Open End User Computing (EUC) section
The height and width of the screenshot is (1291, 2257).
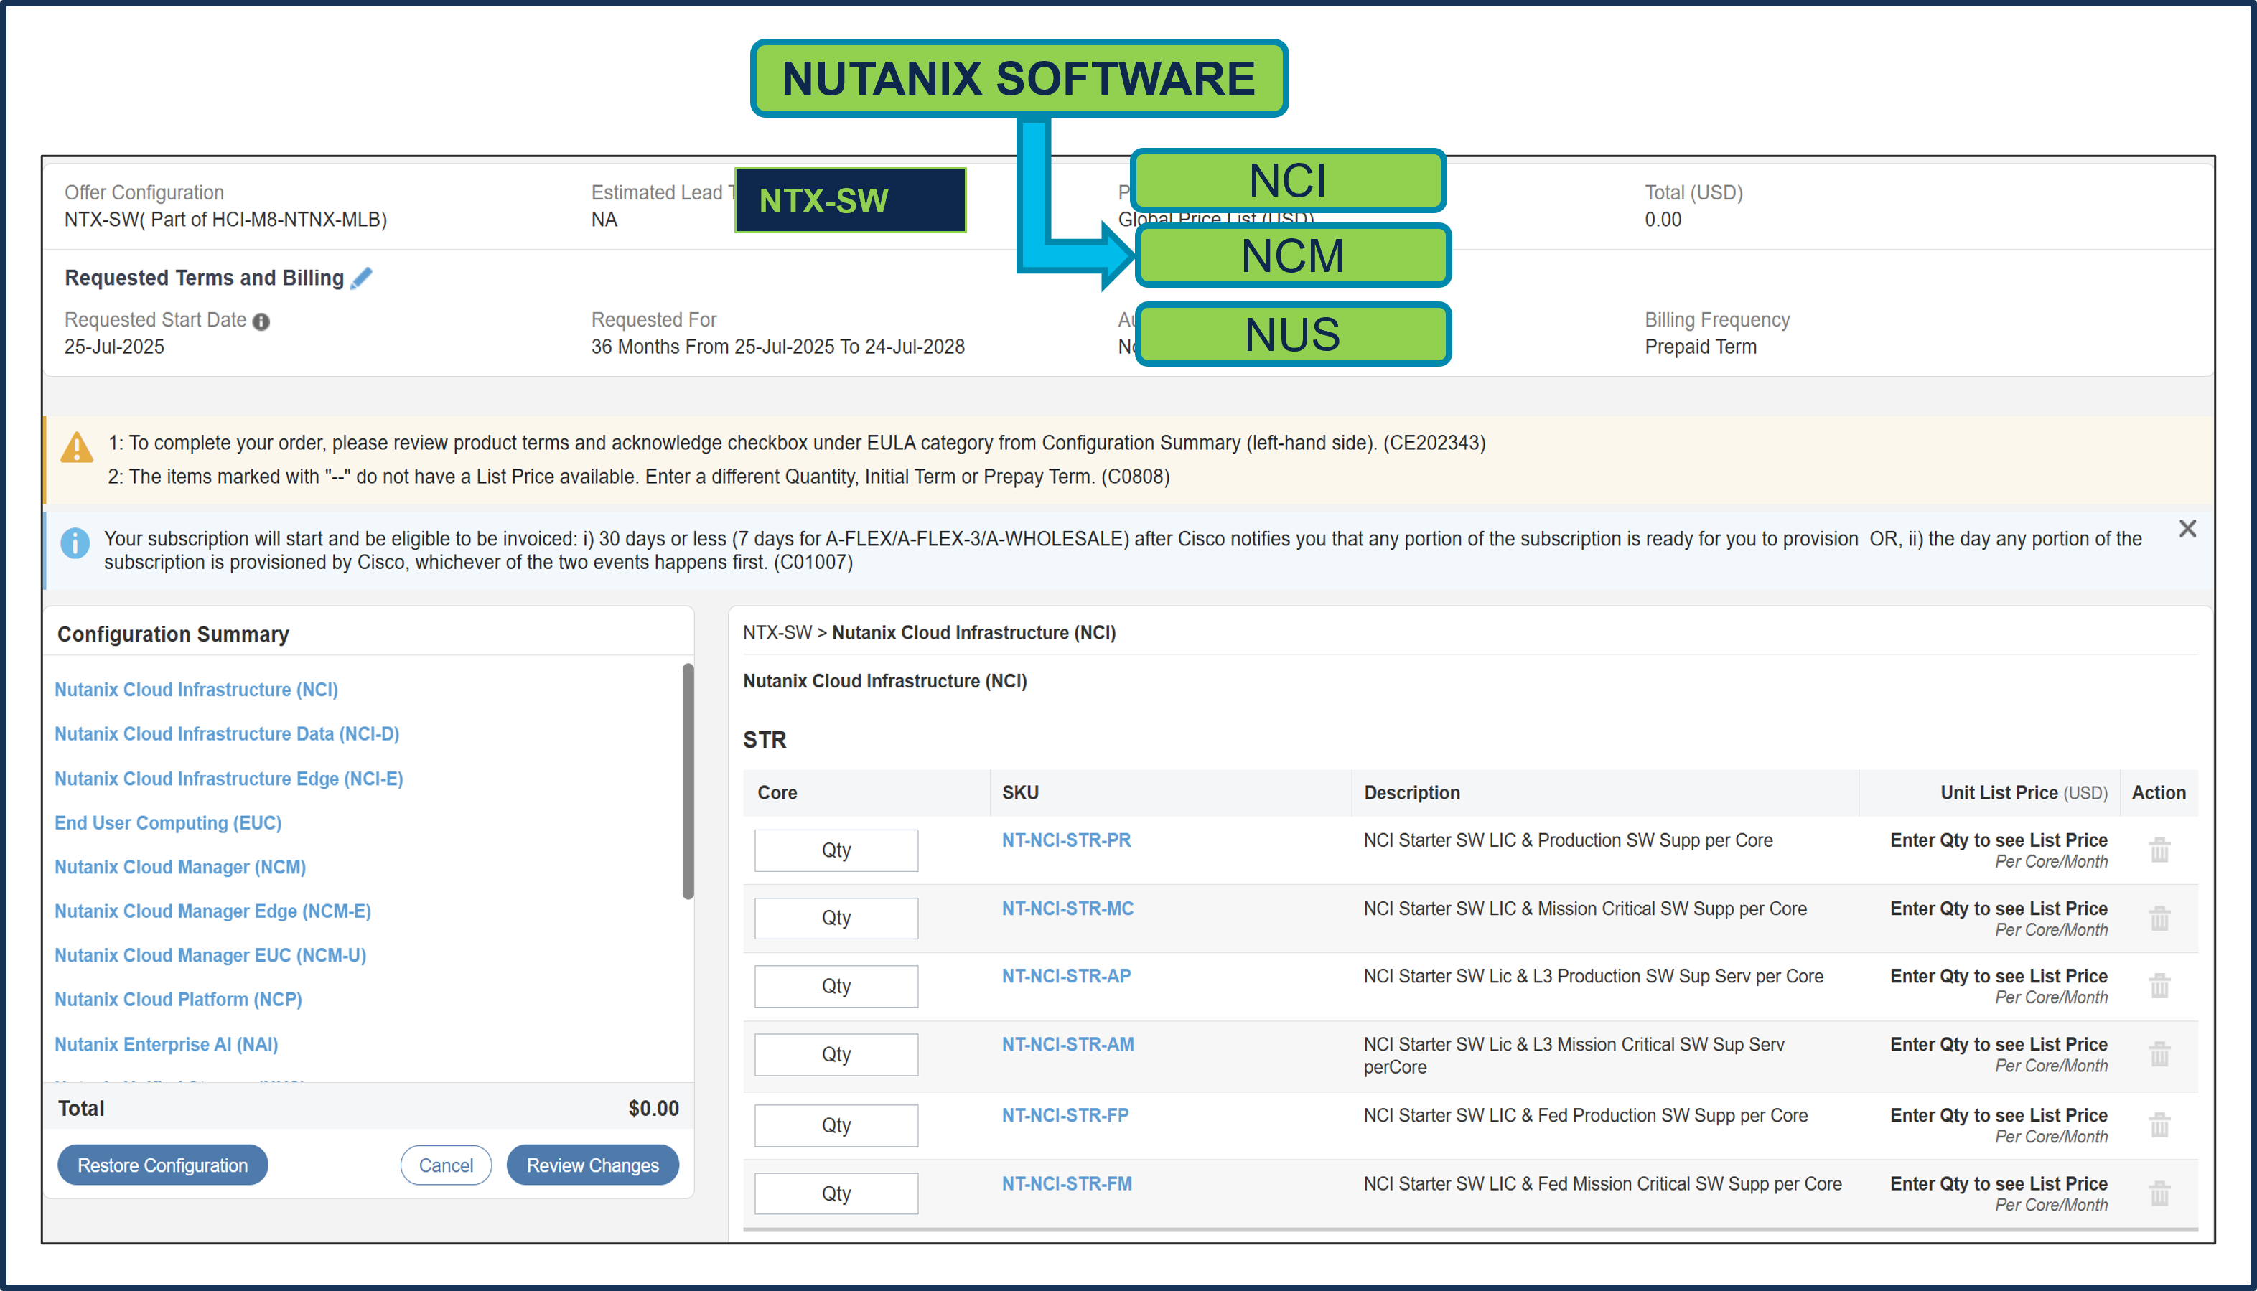coord(167,822)
